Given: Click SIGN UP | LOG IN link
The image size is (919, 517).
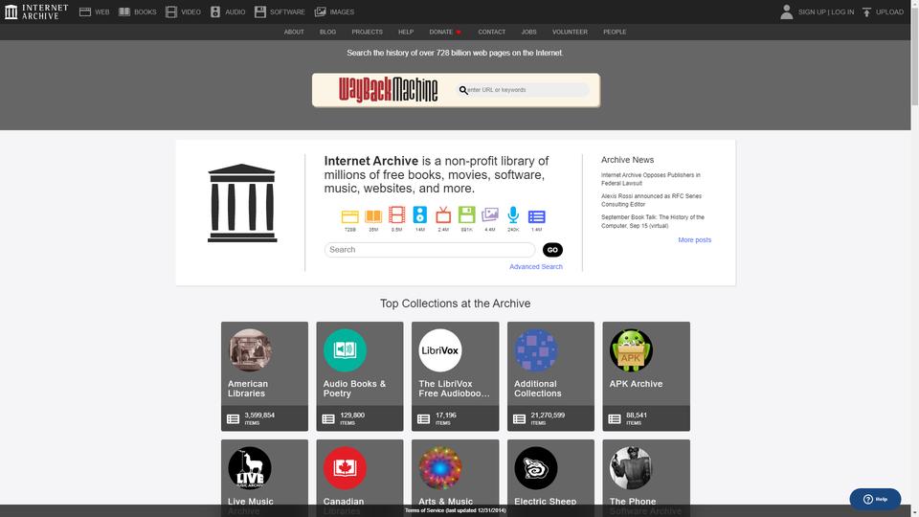Looking at the screenshot, I should click(826, 11).
